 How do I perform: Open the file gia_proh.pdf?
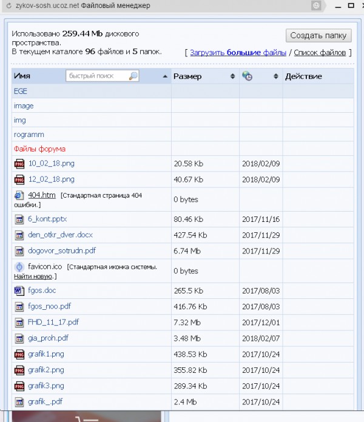(48, 338)
